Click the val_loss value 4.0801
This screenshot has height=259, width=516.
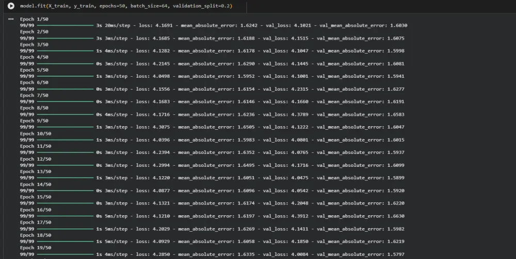[x=300, y=140]
